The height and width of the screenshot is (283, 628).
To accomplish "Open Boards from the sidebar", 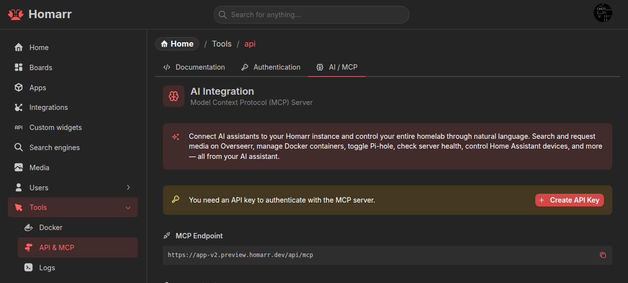I will click(73, 67).
